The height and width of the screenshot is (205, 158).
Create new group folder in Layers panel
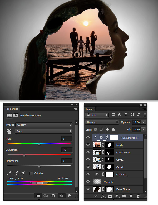[124, 196]
